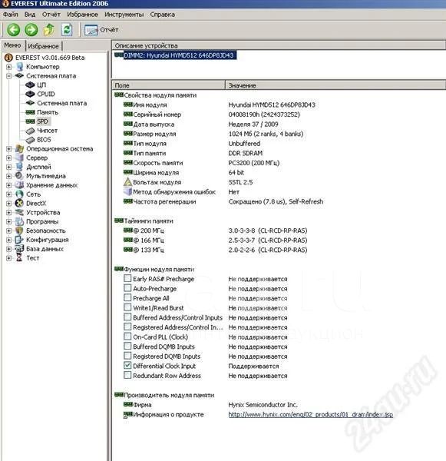Click the Up level arrow icon
This screenshot has height=461, width=446.
pos(49,30)
